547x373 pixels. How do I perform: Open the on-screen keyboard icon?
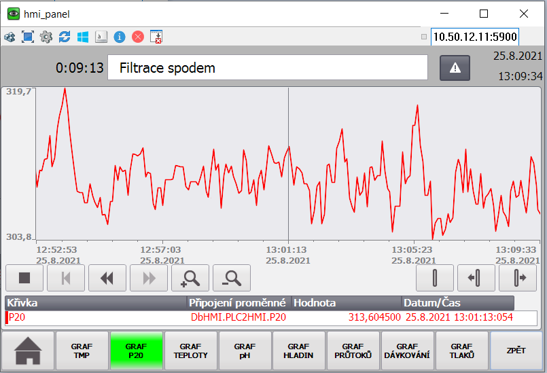pos(101,37)
